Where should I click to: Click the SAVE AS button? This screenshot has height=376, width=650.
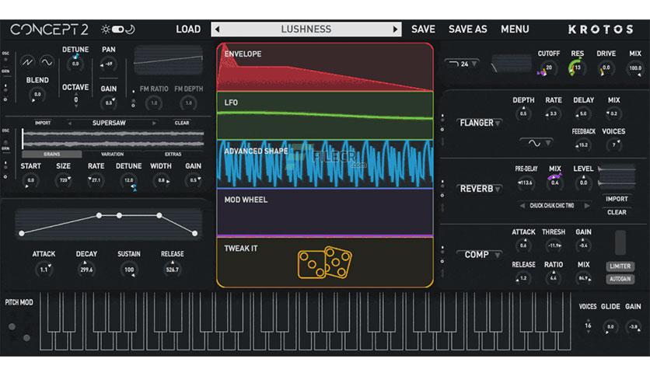click(x=467, y=30)
